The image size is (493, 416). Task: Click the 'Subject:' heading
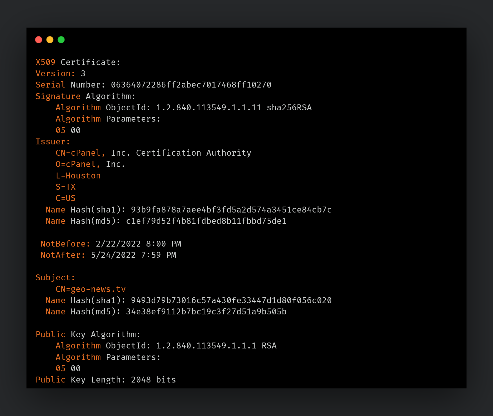click(55, 278)
